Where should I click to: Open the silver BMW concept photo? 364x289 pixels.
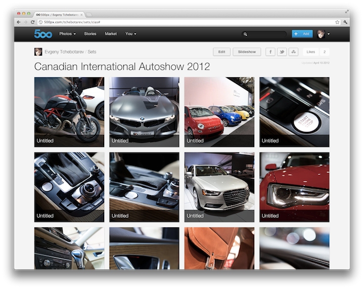(144, 112)
